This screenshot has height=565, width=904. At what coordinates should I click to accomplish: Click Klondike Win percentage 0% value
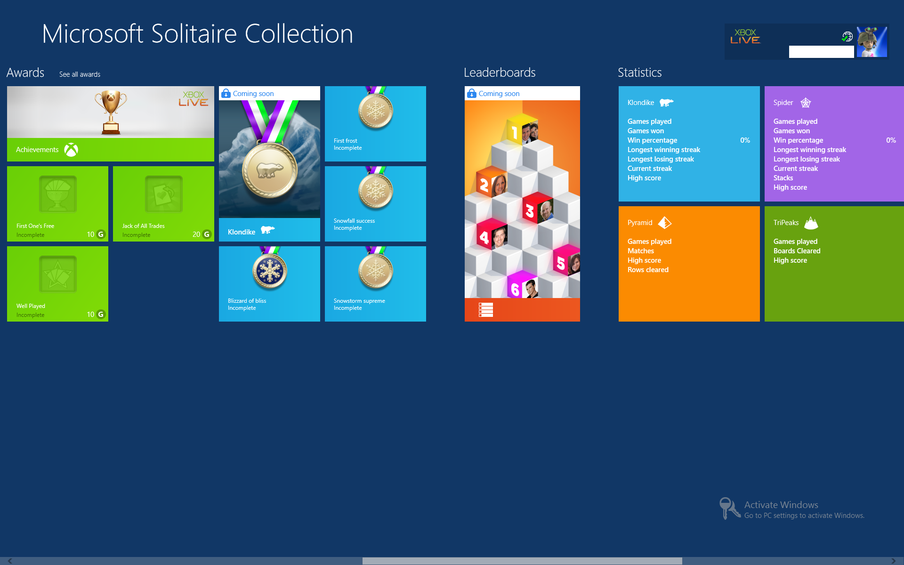745,140
